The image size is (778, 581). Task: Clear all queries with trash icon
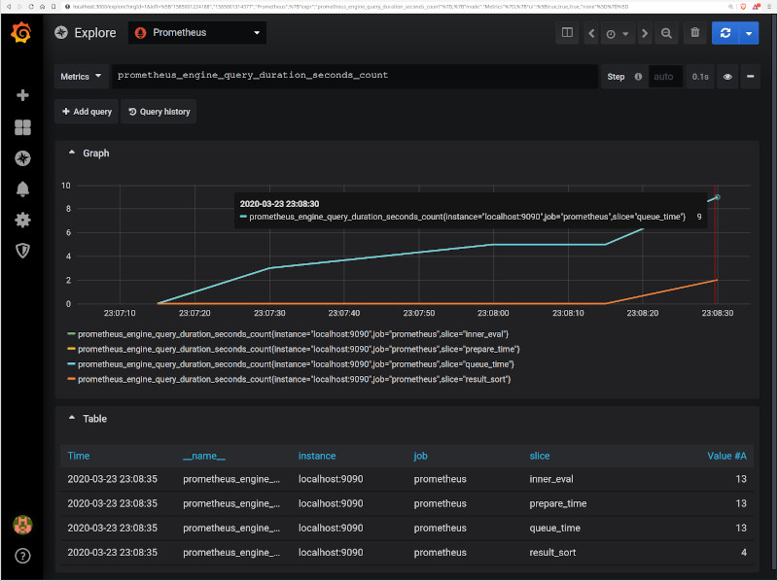point(694,33)
